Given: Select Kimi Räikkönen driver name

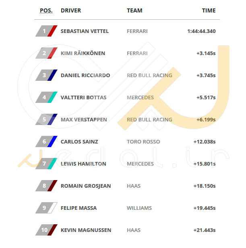Looking at the screenshot, I should coord(83,53).
